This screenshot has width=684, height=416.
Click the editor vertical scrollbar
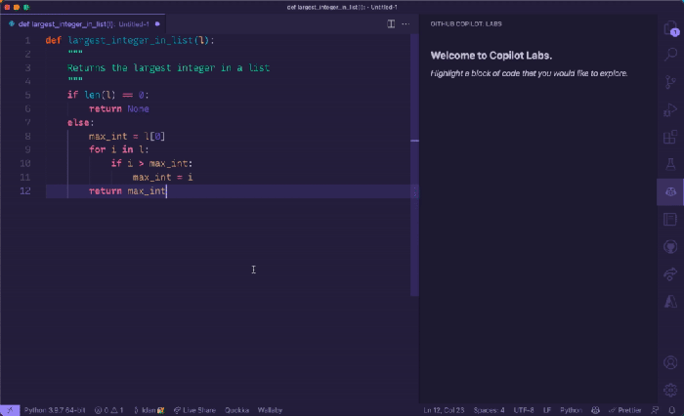point(414,166)
